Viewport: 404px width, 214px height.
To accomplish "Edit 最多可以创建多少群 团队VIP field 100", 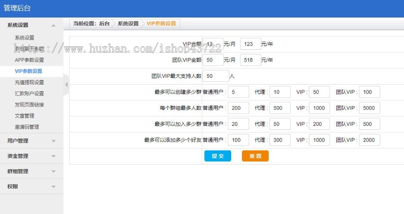I will [369, 92].
